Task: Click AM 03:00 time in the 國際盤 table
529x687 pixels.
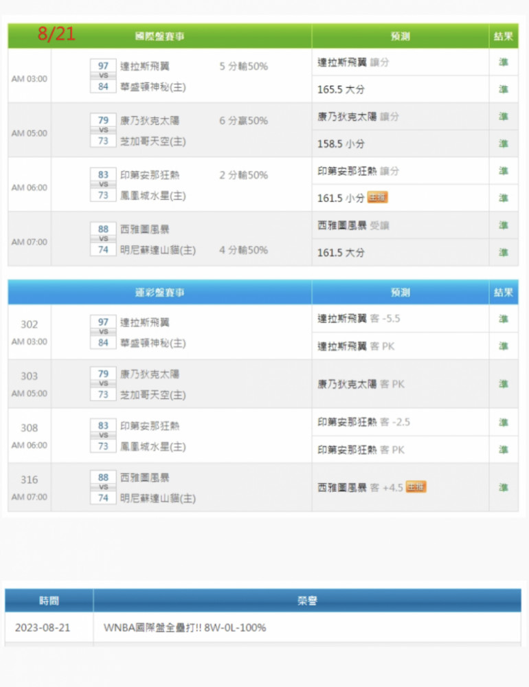Action: (30, 79)
